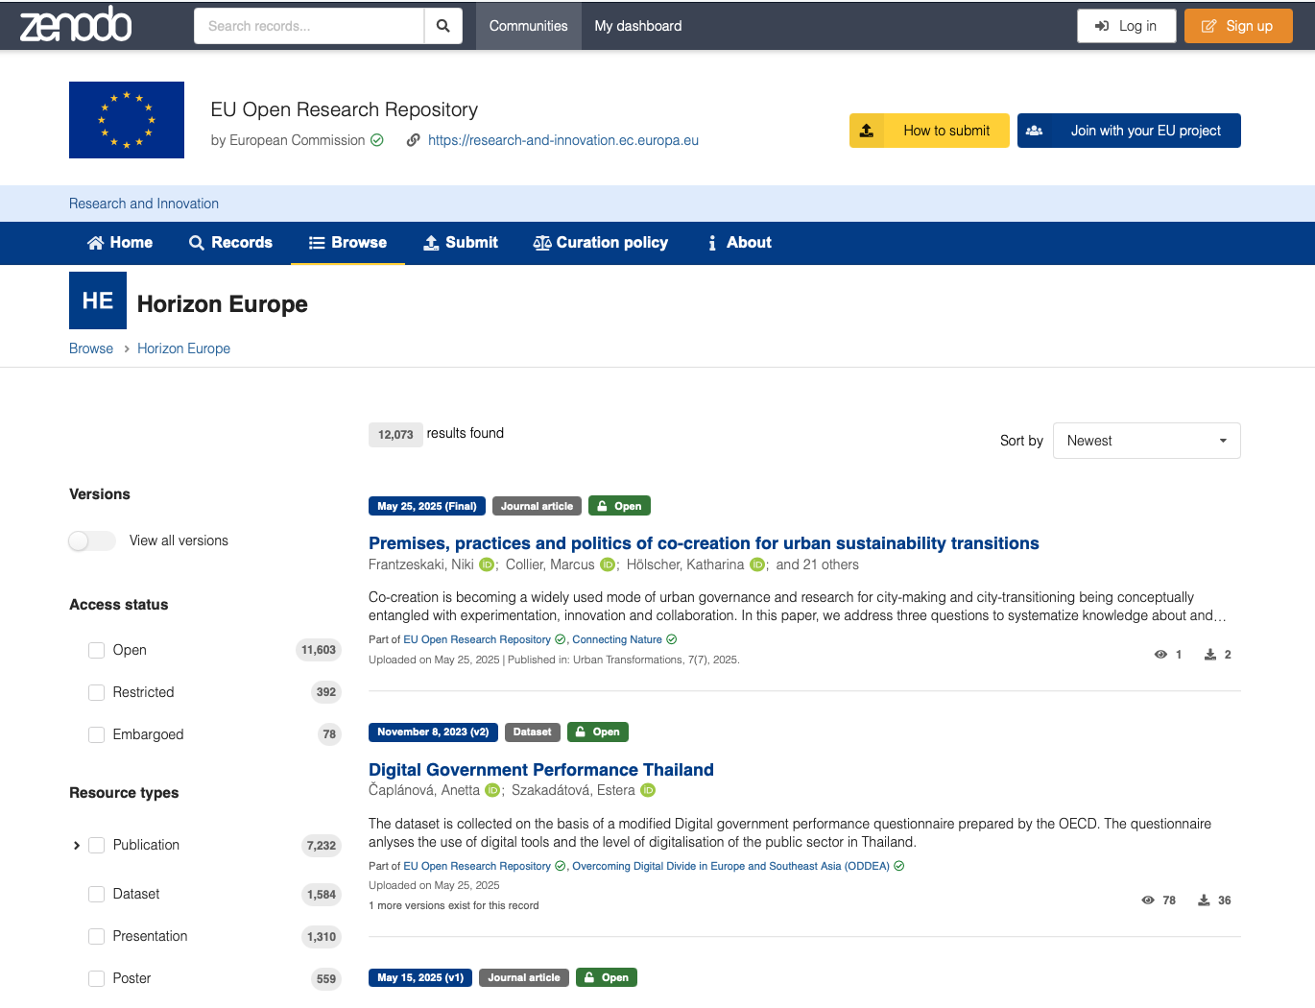Click the verified checkmark next to European Commission
Image resolution: width=1315 pixels, height=1008 pixels.
[x=377, y=140]
